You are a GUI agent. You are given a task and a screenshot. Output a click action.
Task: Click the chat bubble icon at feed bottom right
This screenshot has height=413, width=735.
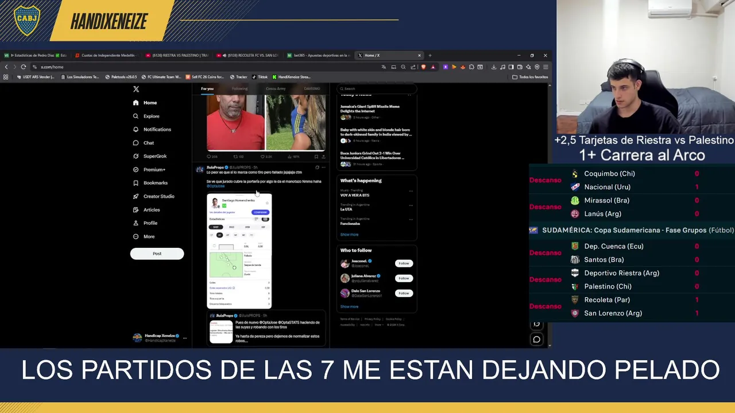pyautogui.click(x=536, y=339)
